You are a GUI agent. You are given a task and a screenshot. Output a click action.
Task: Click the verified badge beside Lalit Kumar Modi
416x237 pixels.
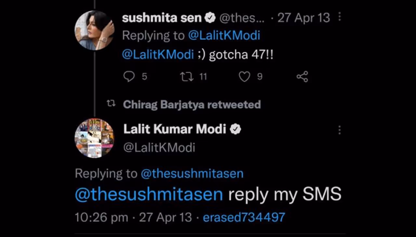tap(235, 129)
